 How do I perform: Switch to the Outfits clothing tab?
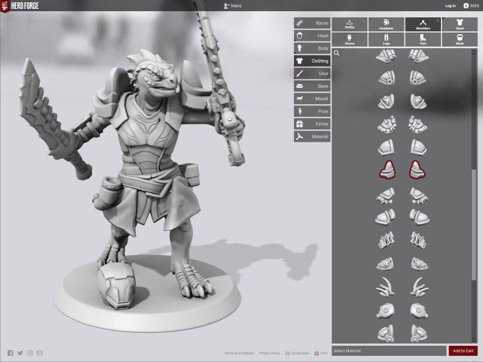tap(350, 25)
